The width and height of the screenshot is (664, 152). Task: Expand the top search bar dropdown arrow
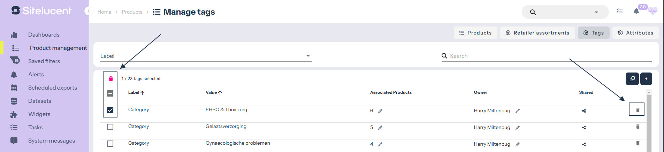click(x=596, y=12)
